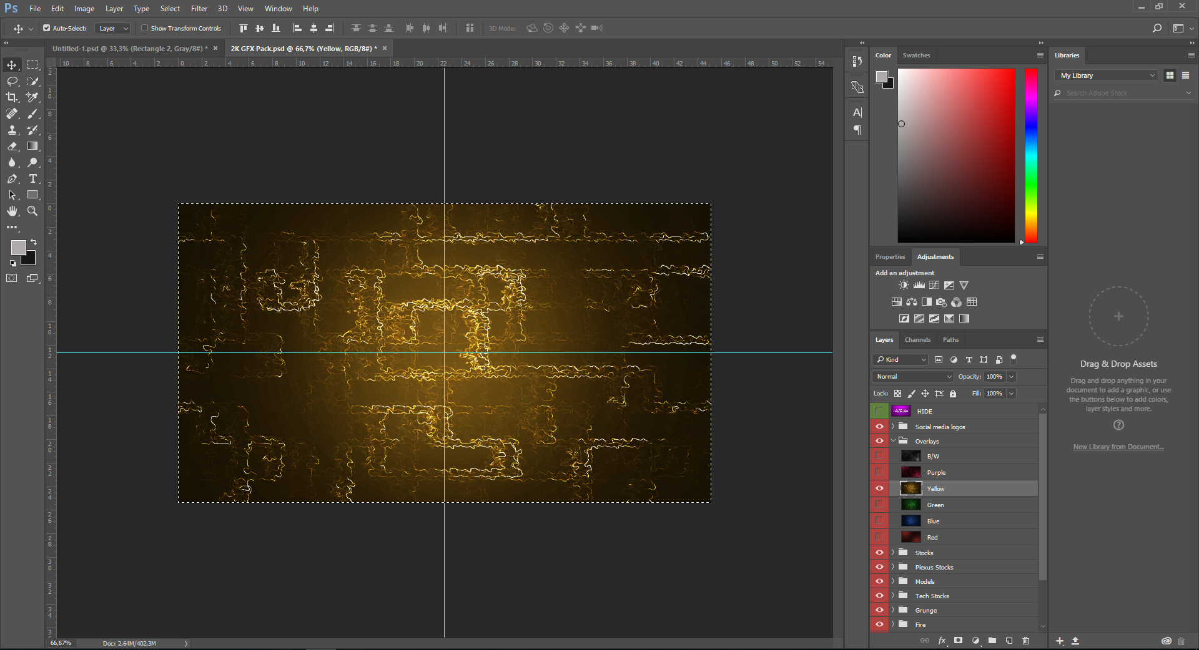
Task: Click the Layers panel scrollbar
Action: (x=1042, y=496)
